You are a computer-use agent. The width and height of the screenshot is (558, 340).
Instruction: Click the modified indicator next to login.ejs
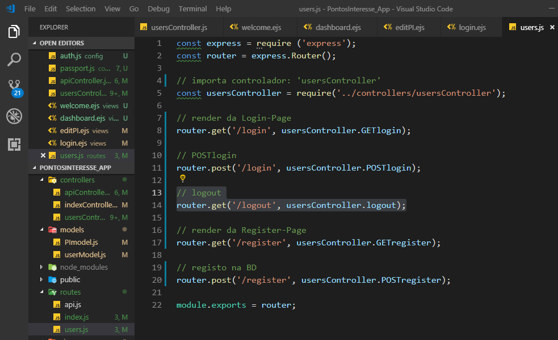[124, 143]
